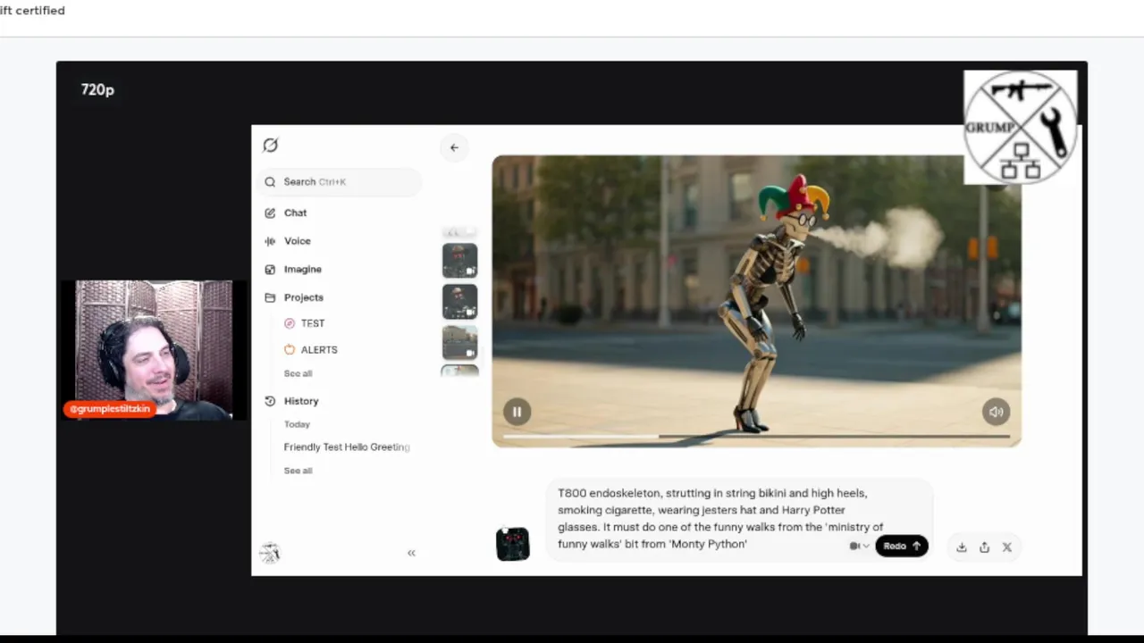This screenshot has height=643, width=1144.
Task: Click the History clock icon
Action: click(x=270, y=401)
